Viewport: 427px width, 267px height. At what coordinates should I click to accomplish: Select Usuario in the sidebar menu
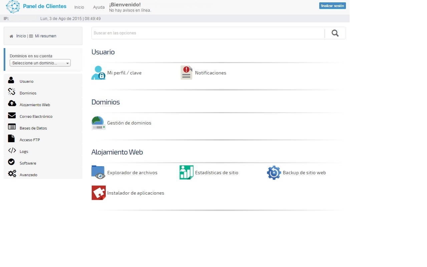pyautogui.click(x=26, y=81)
